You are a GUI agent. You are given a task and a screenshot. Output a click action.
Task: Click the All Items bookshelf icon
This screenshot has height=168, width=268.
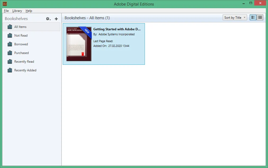pos(10,27)
